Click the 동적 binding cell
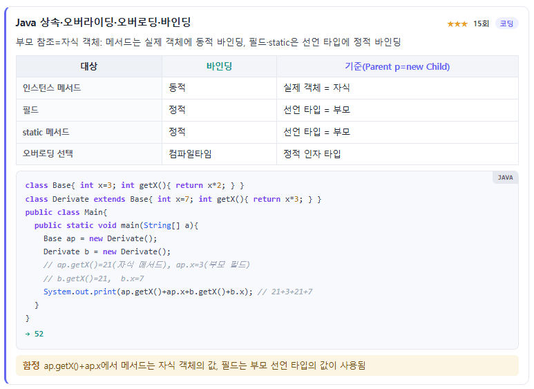 coord(219,88)
